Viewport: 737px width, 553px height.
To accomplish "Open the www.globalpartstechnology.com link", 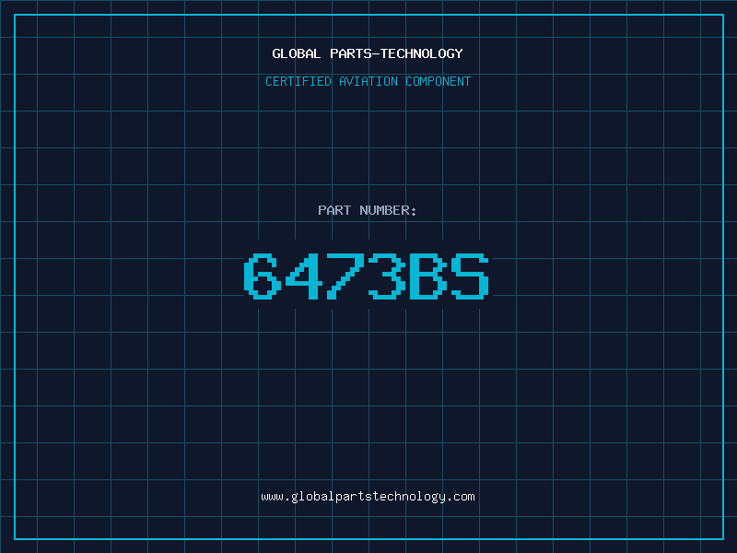I will tap(368, 497).
